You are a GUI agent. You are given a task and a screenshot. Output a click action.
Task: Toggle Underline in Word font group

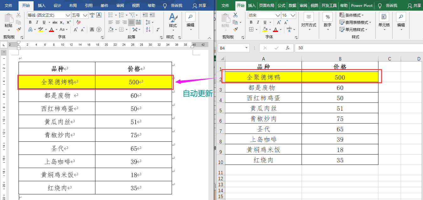[x=44, y=22]
